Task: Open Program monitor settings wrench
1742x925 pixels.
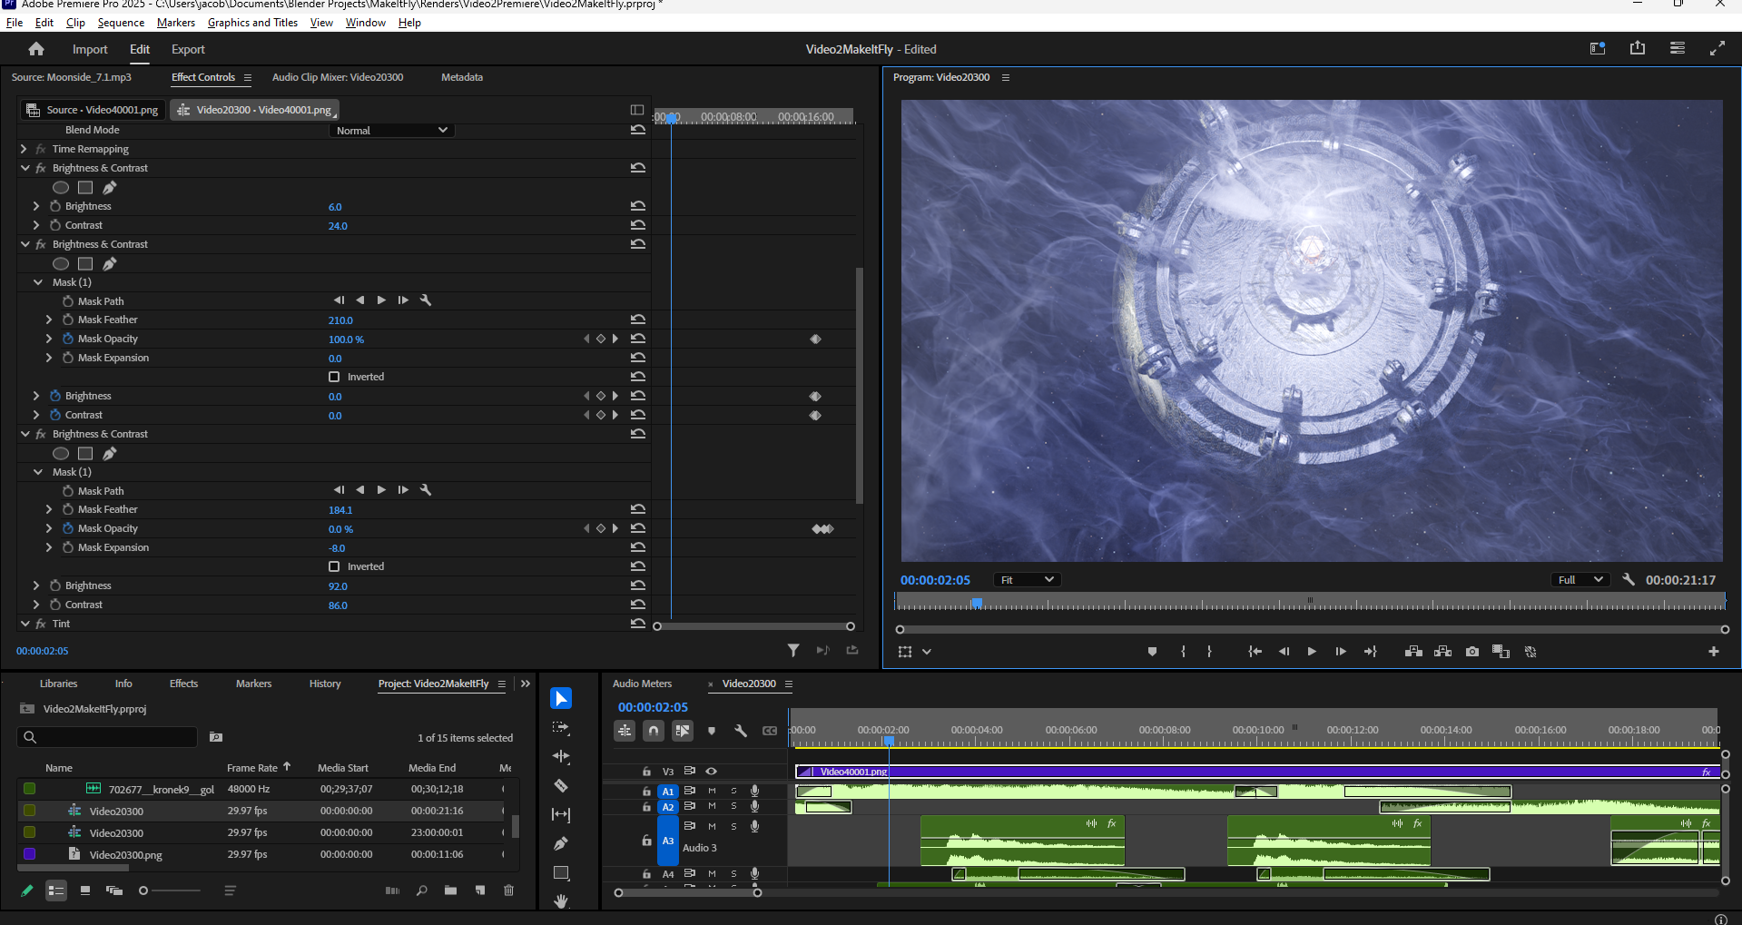Action: tap(1629, 579)
